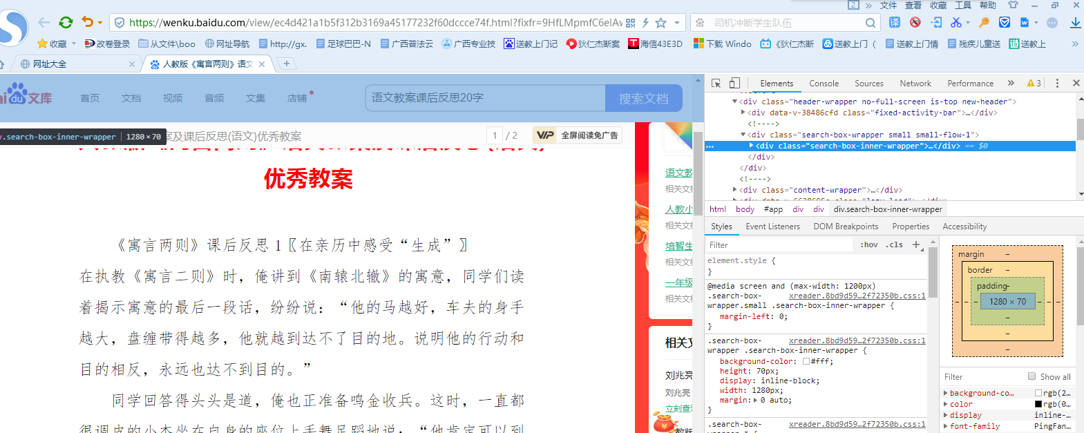Open the 网址导航 bookmark
The height and width of the screenshot is (433, 1084).
click(227, 44)
